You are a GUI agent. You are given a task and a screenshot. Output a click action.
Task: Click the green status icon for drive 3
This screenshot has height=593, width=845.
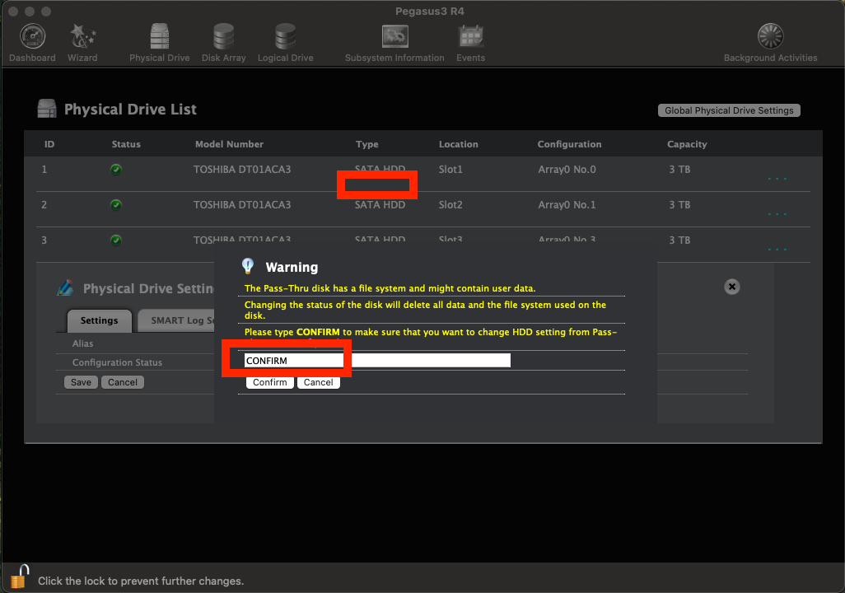coord(116,240)
